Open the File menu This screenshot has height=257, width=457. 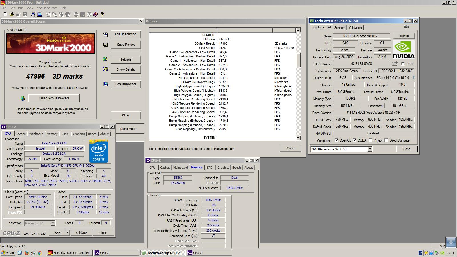coord(4,8)
